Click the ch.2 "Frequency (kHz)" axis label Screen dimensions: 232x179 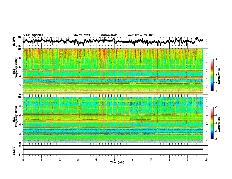coord(16,116)
